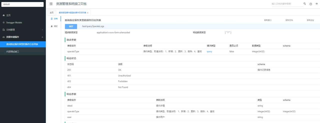This screenshot has height=123, width=320.
Task: Open the default group dropdown
Action: 22,4
